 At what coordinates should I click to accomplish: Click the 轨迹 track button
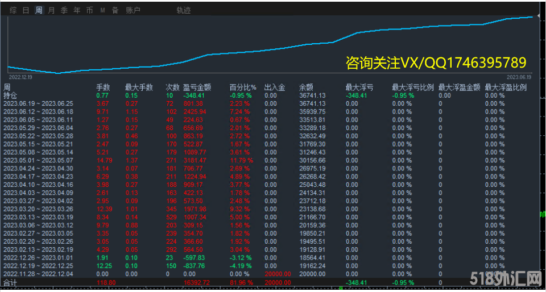pyautogui.click(x=184, y=10)
